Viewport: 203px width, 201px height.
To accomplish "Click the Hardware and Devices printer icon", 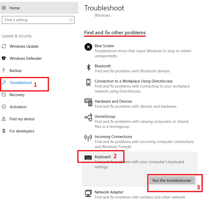I will point(88,103).
